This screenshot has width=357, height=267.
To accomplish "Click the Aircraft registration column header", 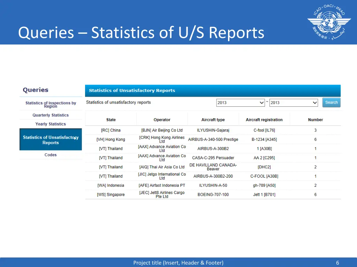I will point(264,120).
